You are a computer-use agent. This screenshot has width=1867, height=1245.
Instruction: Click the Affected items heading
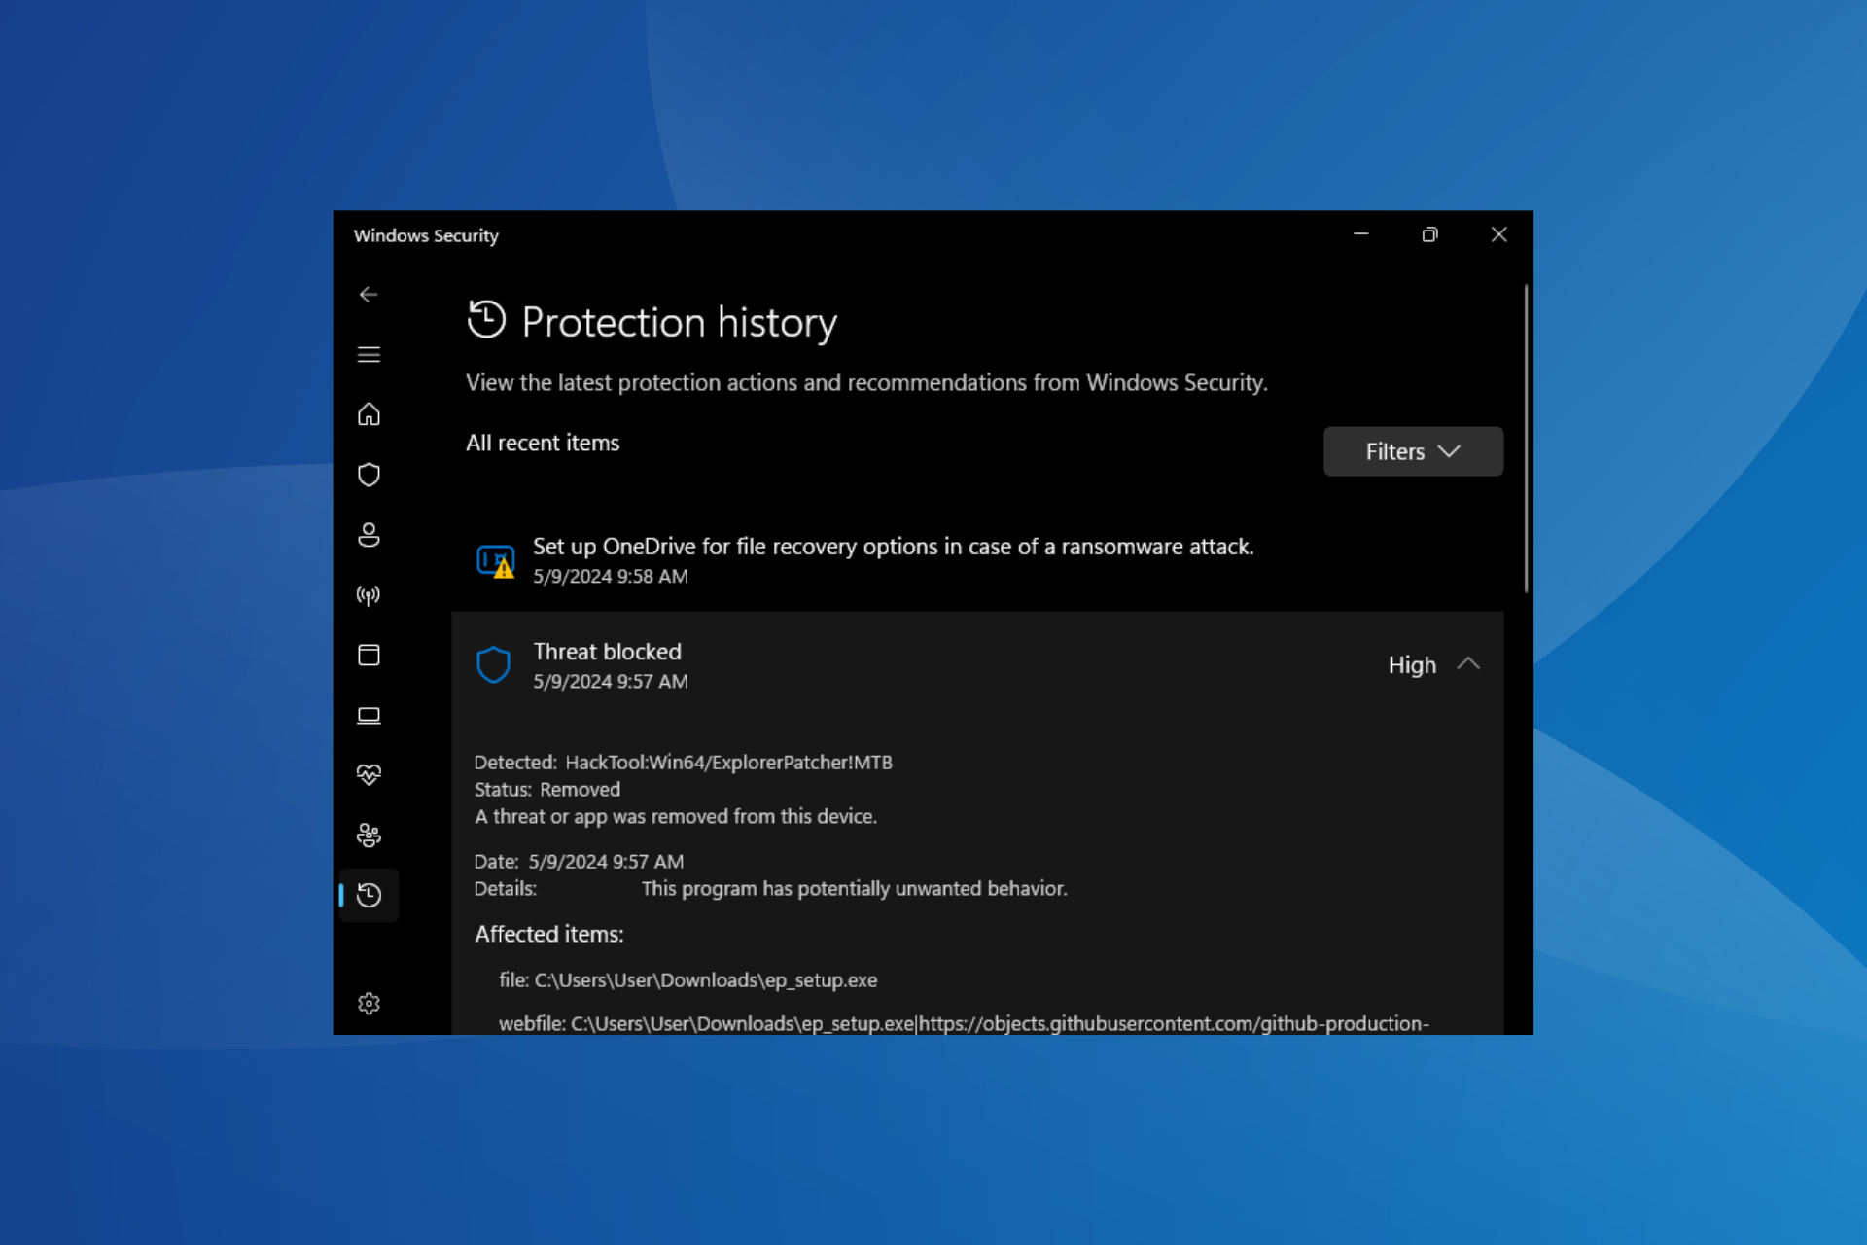549,935
